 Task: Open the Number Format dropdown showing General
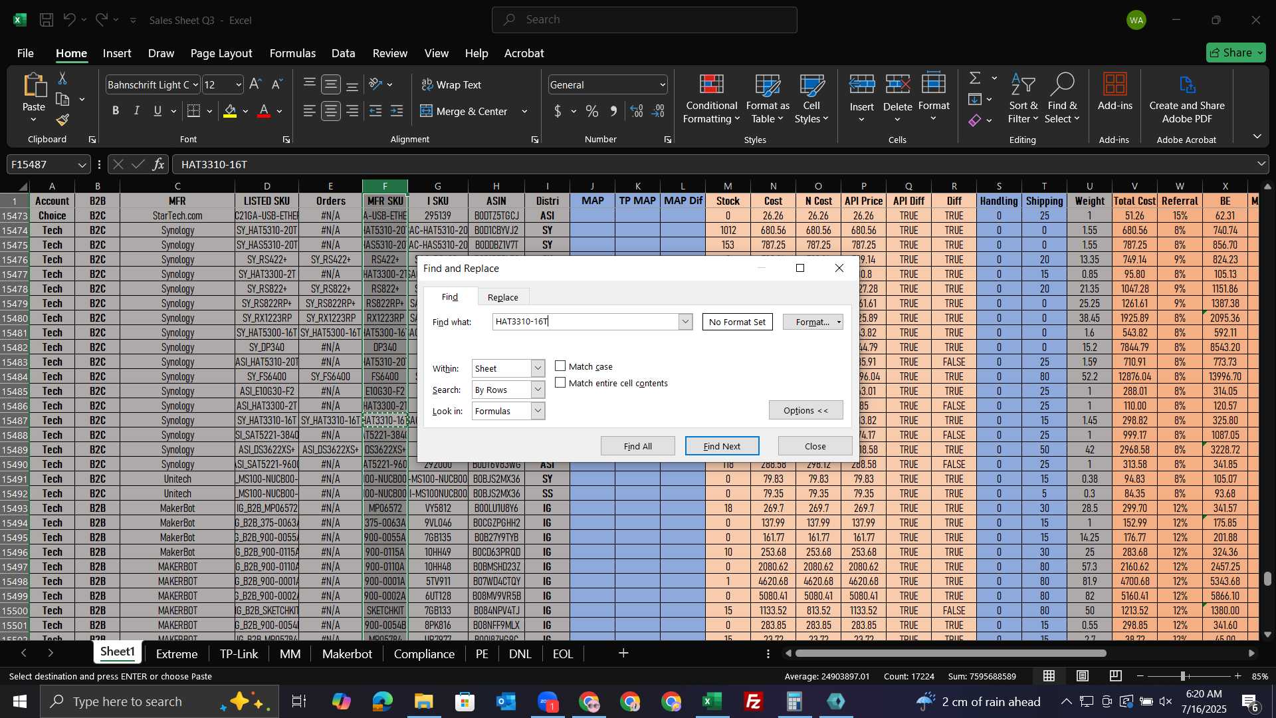pyautogui.click(x=663, y=84)
